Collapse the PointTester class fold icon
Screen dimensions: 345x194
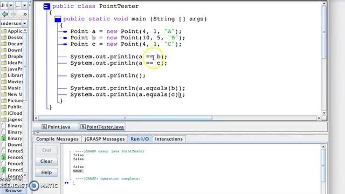[46, 6]
